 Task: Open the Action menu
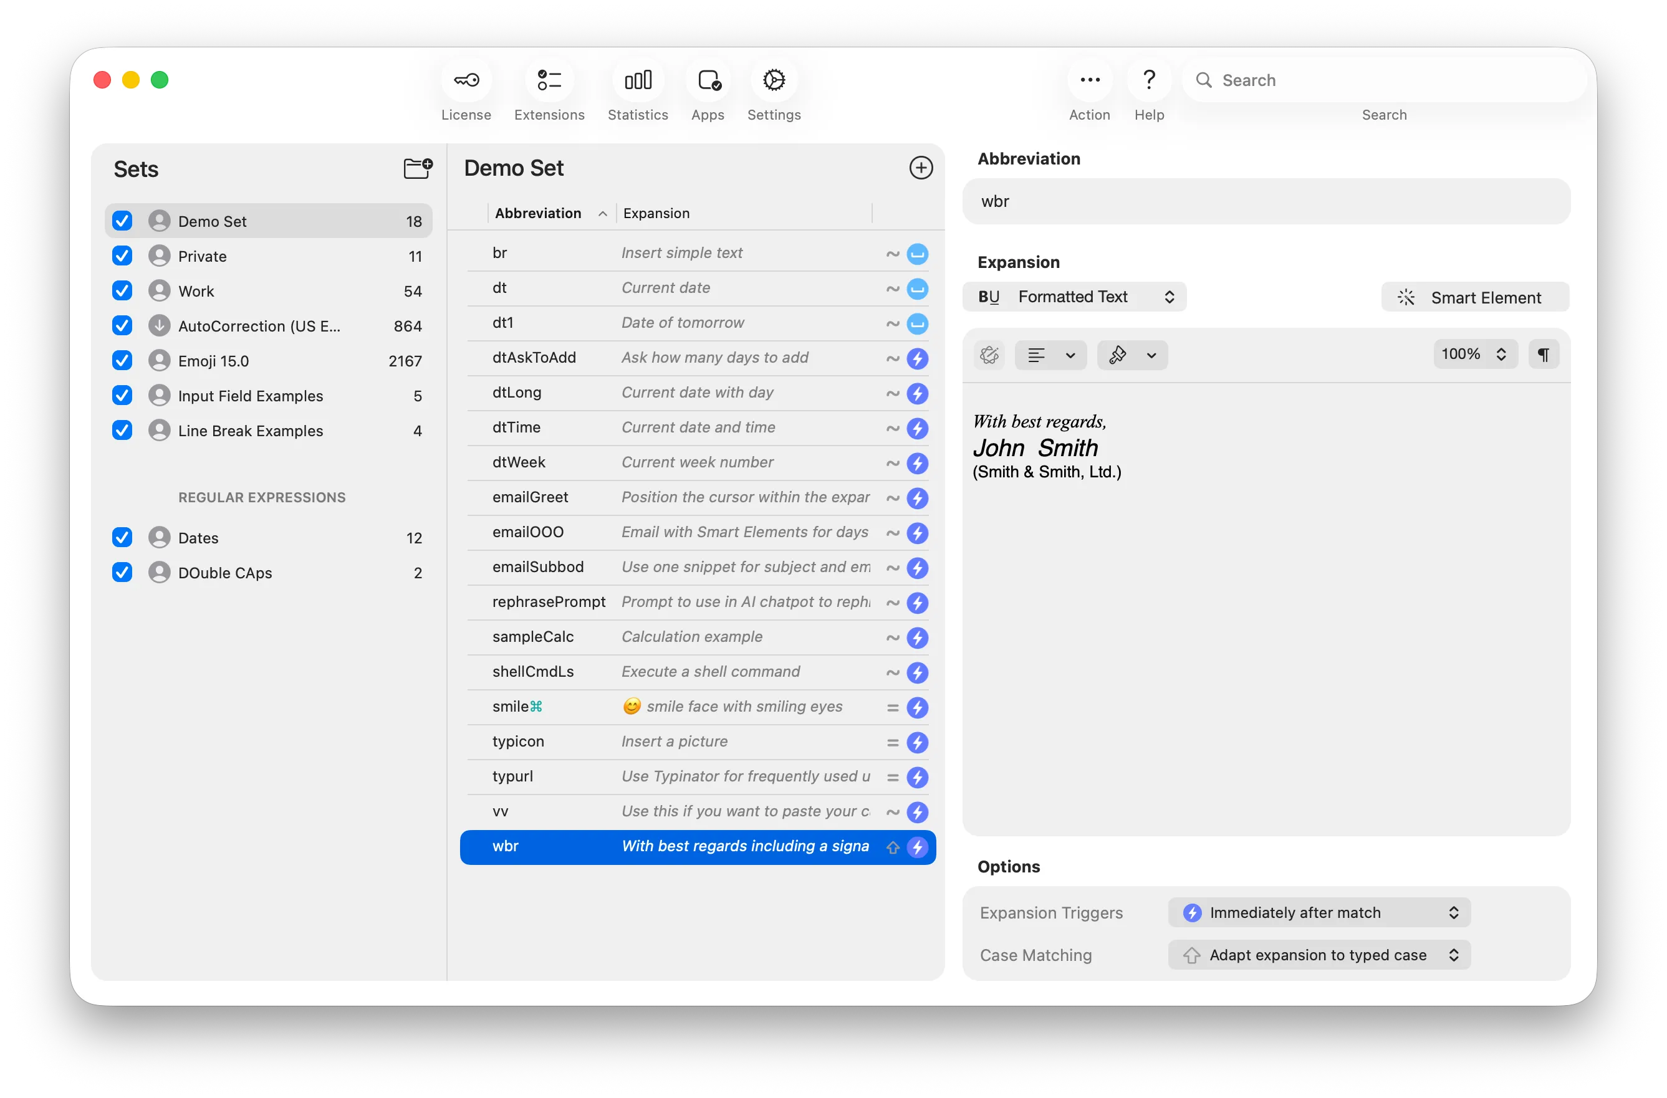1089,80
